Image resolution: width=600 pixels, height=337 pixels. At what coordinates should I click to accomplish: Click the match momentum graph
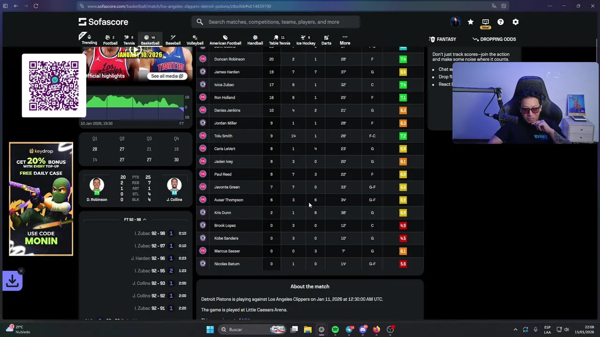pyautogui.click(x=135, y=107)
